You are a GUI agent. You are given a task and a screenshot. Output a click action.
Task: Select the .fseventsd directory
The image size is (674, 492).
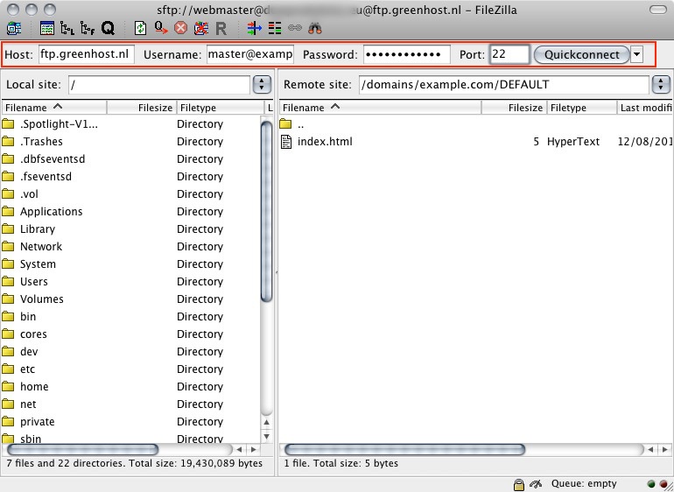coord(130,177)
